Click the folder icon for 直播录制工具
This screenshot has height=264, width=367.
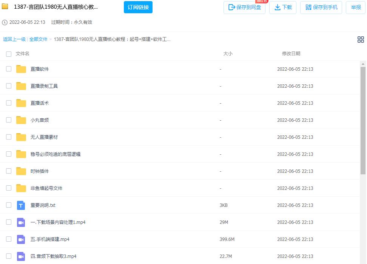click(21, 86)
